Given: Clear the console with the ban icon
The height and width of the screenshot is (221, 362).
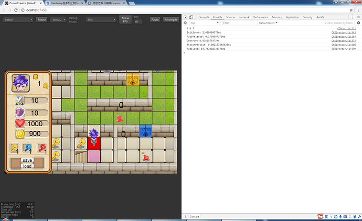Looking at the screenshot, I should coord(185,23).
